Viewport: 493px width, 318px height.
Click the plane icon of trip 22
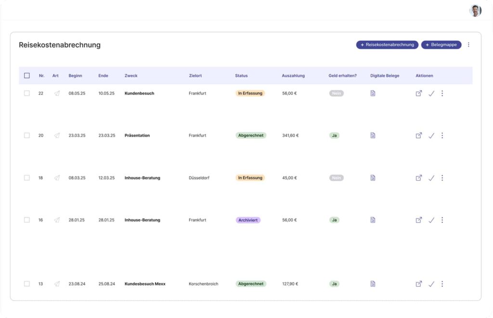pyautogui.click(x=57, y=93)
